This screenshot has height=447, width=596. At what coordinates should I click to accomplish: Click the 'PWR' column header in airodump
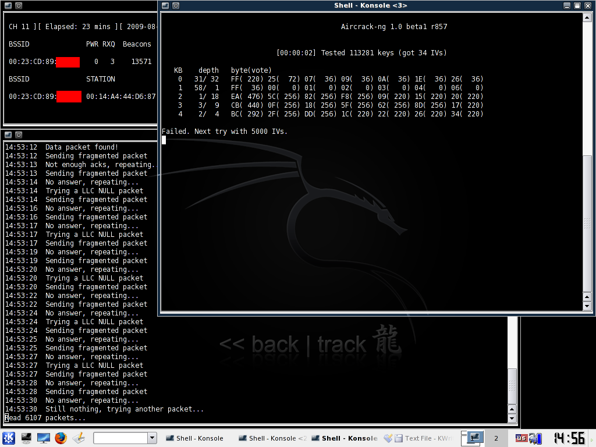(x=92, y=44)
